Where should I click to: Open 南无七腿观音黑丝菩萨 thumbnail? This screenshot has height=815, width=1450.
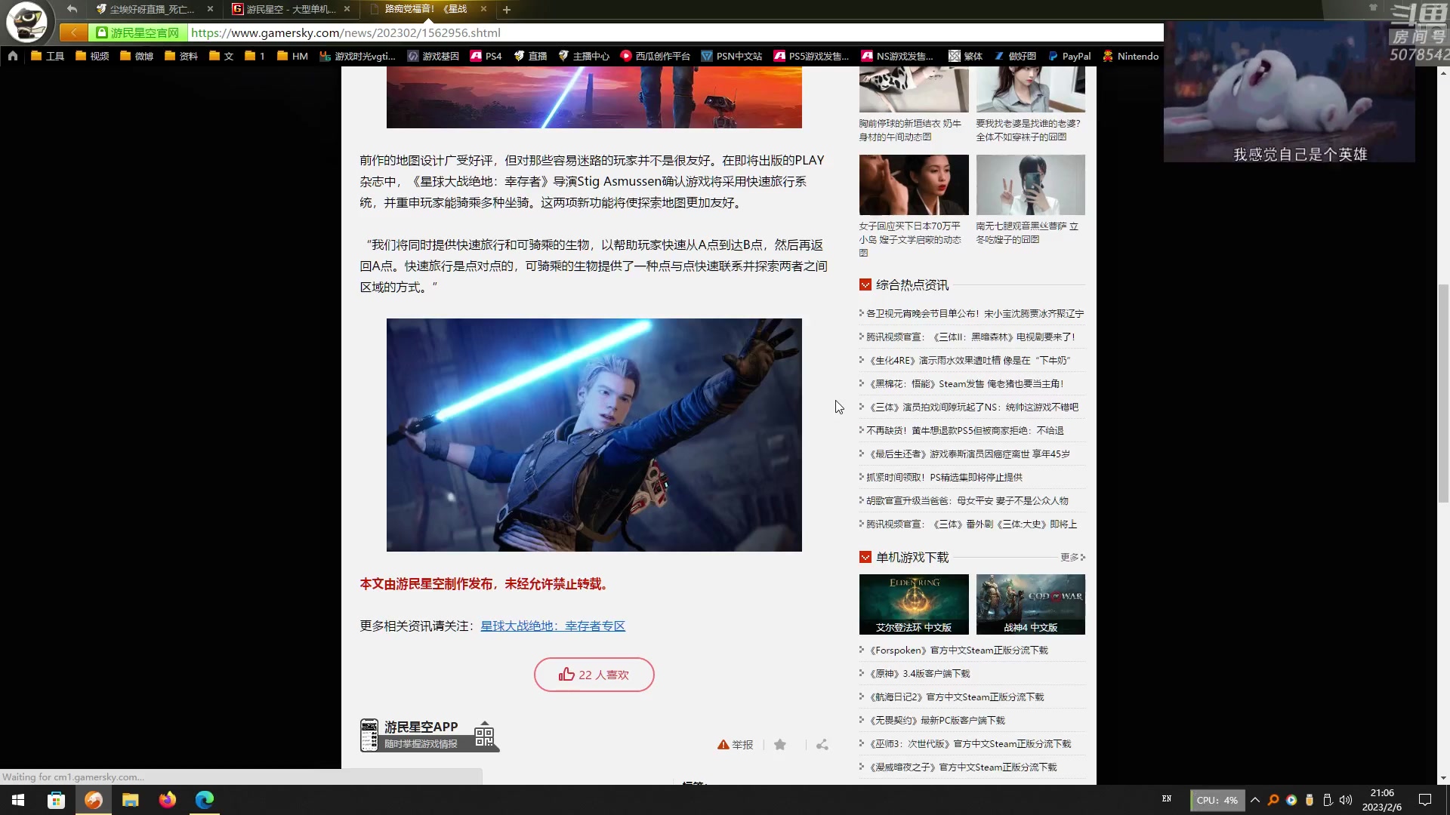coord(1030,185)
